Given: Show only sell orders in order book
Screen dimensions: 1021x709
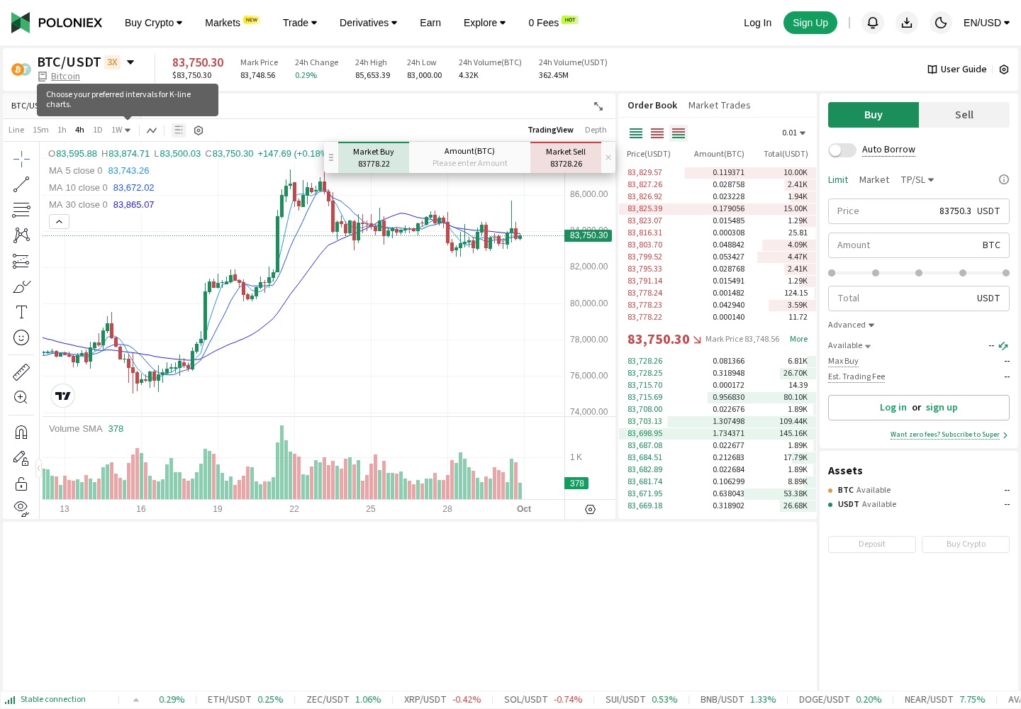Looking at the screenshot, I should (657, 133).
